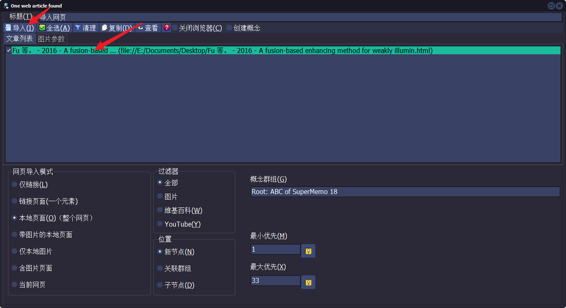Set position to 子节点 radio option
The image size is (566, 308).
159,285
